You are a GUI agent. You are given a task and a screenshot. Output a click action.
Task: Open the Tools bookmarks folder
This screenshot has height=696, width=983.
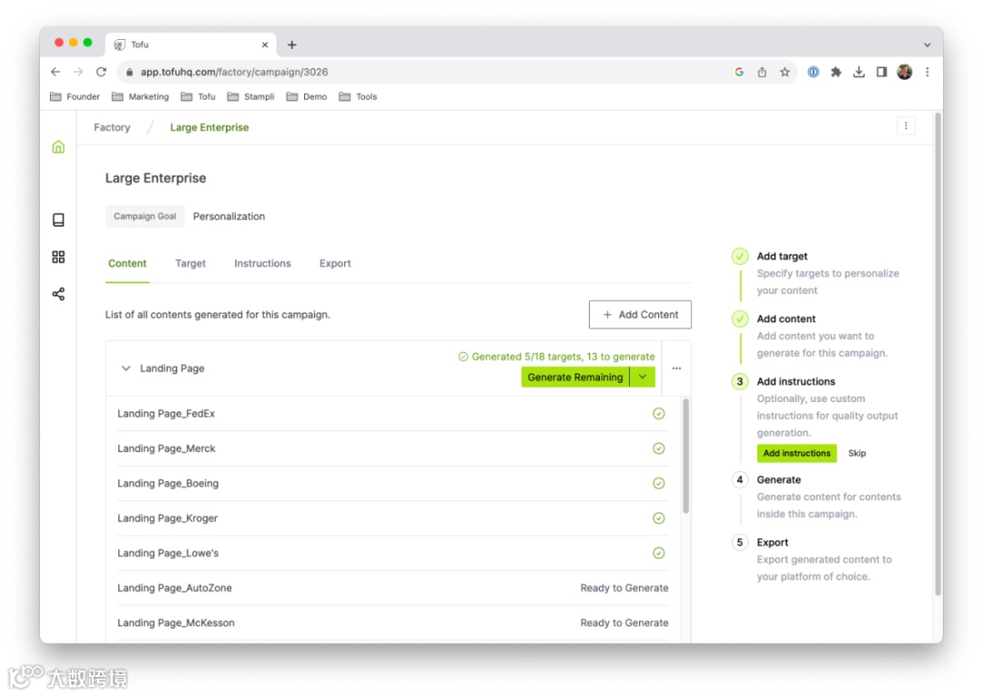pos(358,96)
